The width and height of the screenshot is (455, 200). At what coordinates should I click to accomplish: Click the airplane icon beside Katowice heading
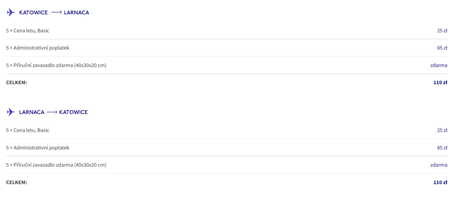pos(11,12)
